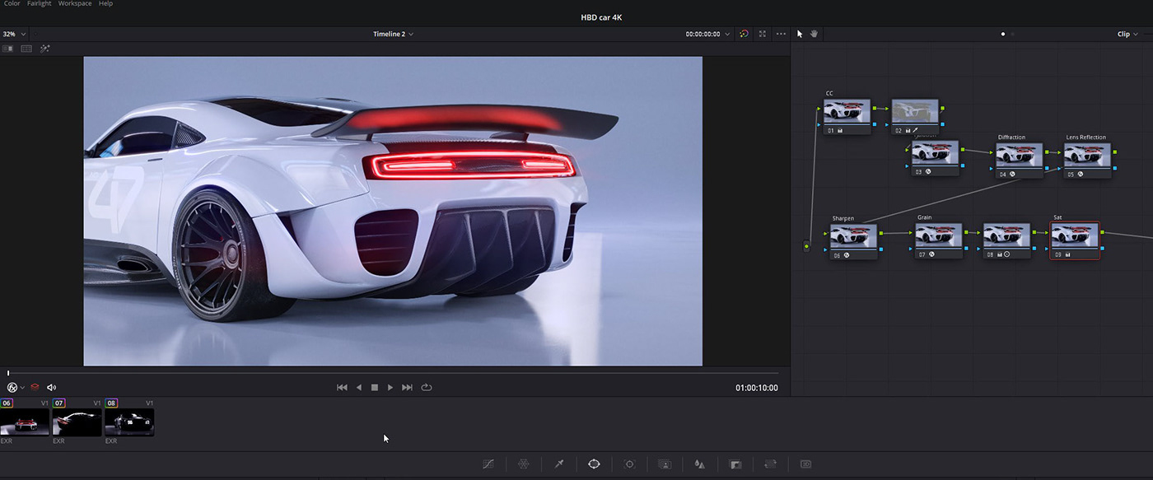Open the Timeline 2 dropdown
The width and height of the screenshot is (1153, 480).
point(392,34)
